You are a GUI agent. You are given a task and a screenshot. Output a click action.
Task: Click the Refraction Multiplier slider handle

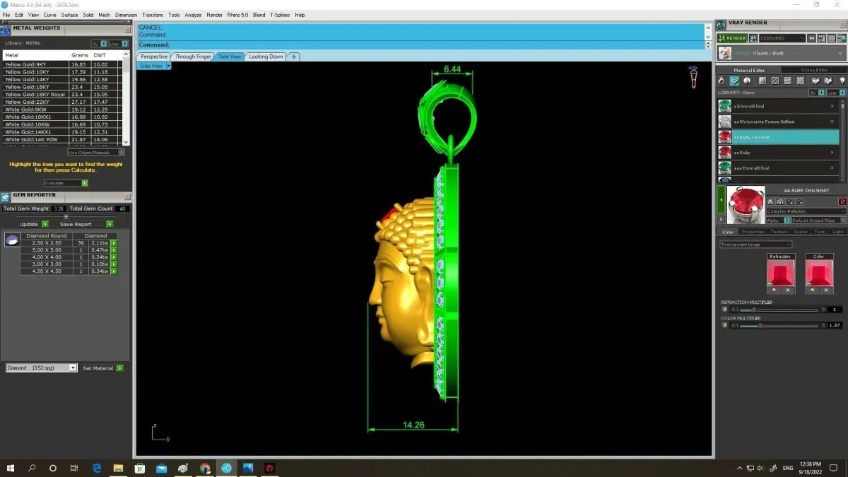point(754,310)
